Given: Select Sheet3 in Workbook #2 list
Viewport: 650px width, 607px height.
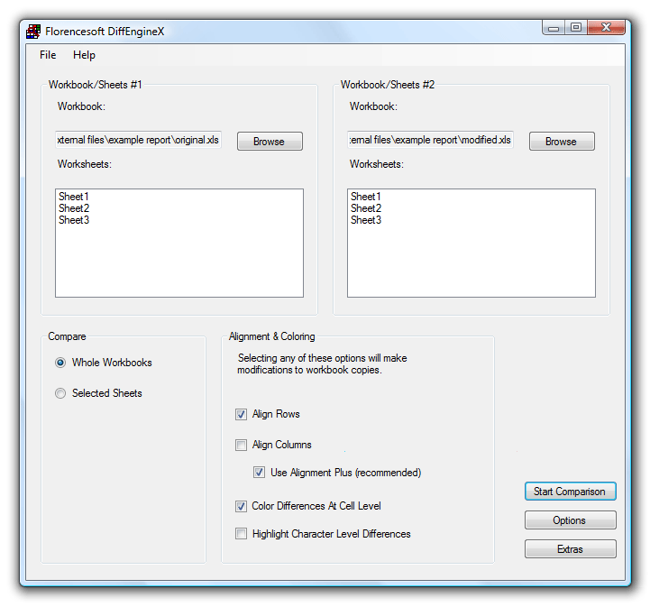Looking at the screenshot, I should tap(366, 220).
